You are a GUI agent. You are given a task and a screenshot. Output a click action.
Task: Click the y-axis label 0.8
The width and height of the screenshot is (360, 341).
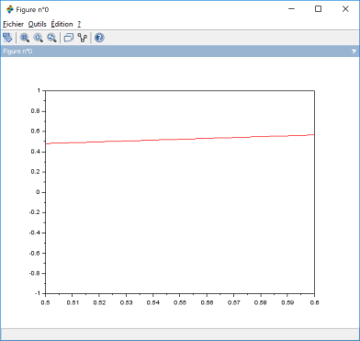[36, 111]
